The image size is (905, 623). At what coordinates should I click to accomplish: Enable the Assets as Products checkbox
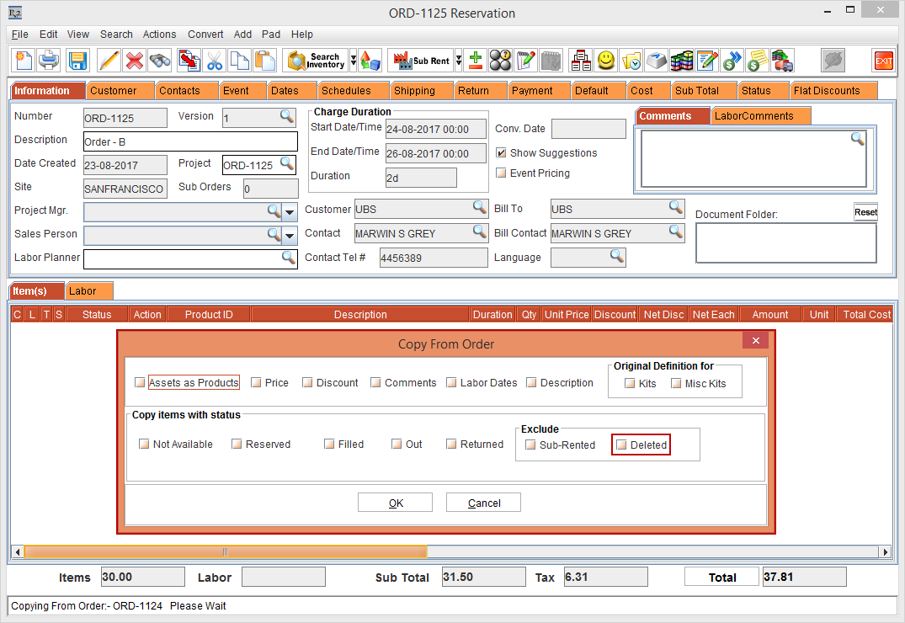(x=140, y=383)
